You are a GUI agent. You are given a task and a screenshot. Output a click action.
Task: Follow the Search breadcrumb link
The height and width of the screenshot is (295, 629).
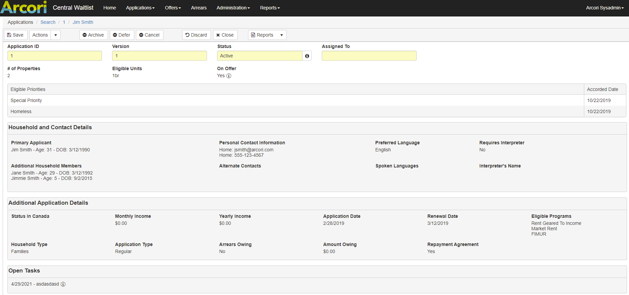48,22
